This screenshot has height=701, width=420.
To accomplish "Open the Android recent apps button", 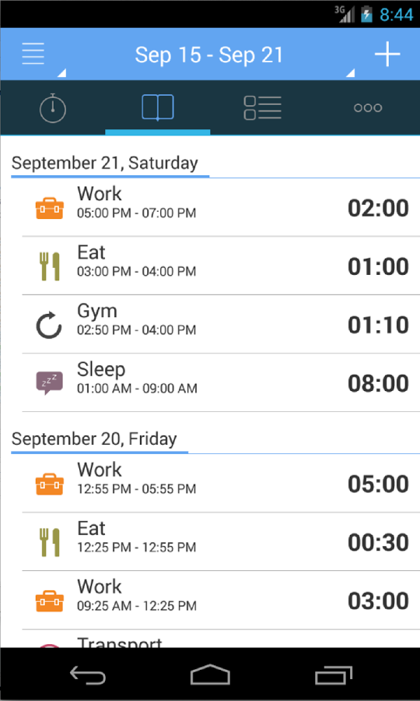I will coord(333,675).
